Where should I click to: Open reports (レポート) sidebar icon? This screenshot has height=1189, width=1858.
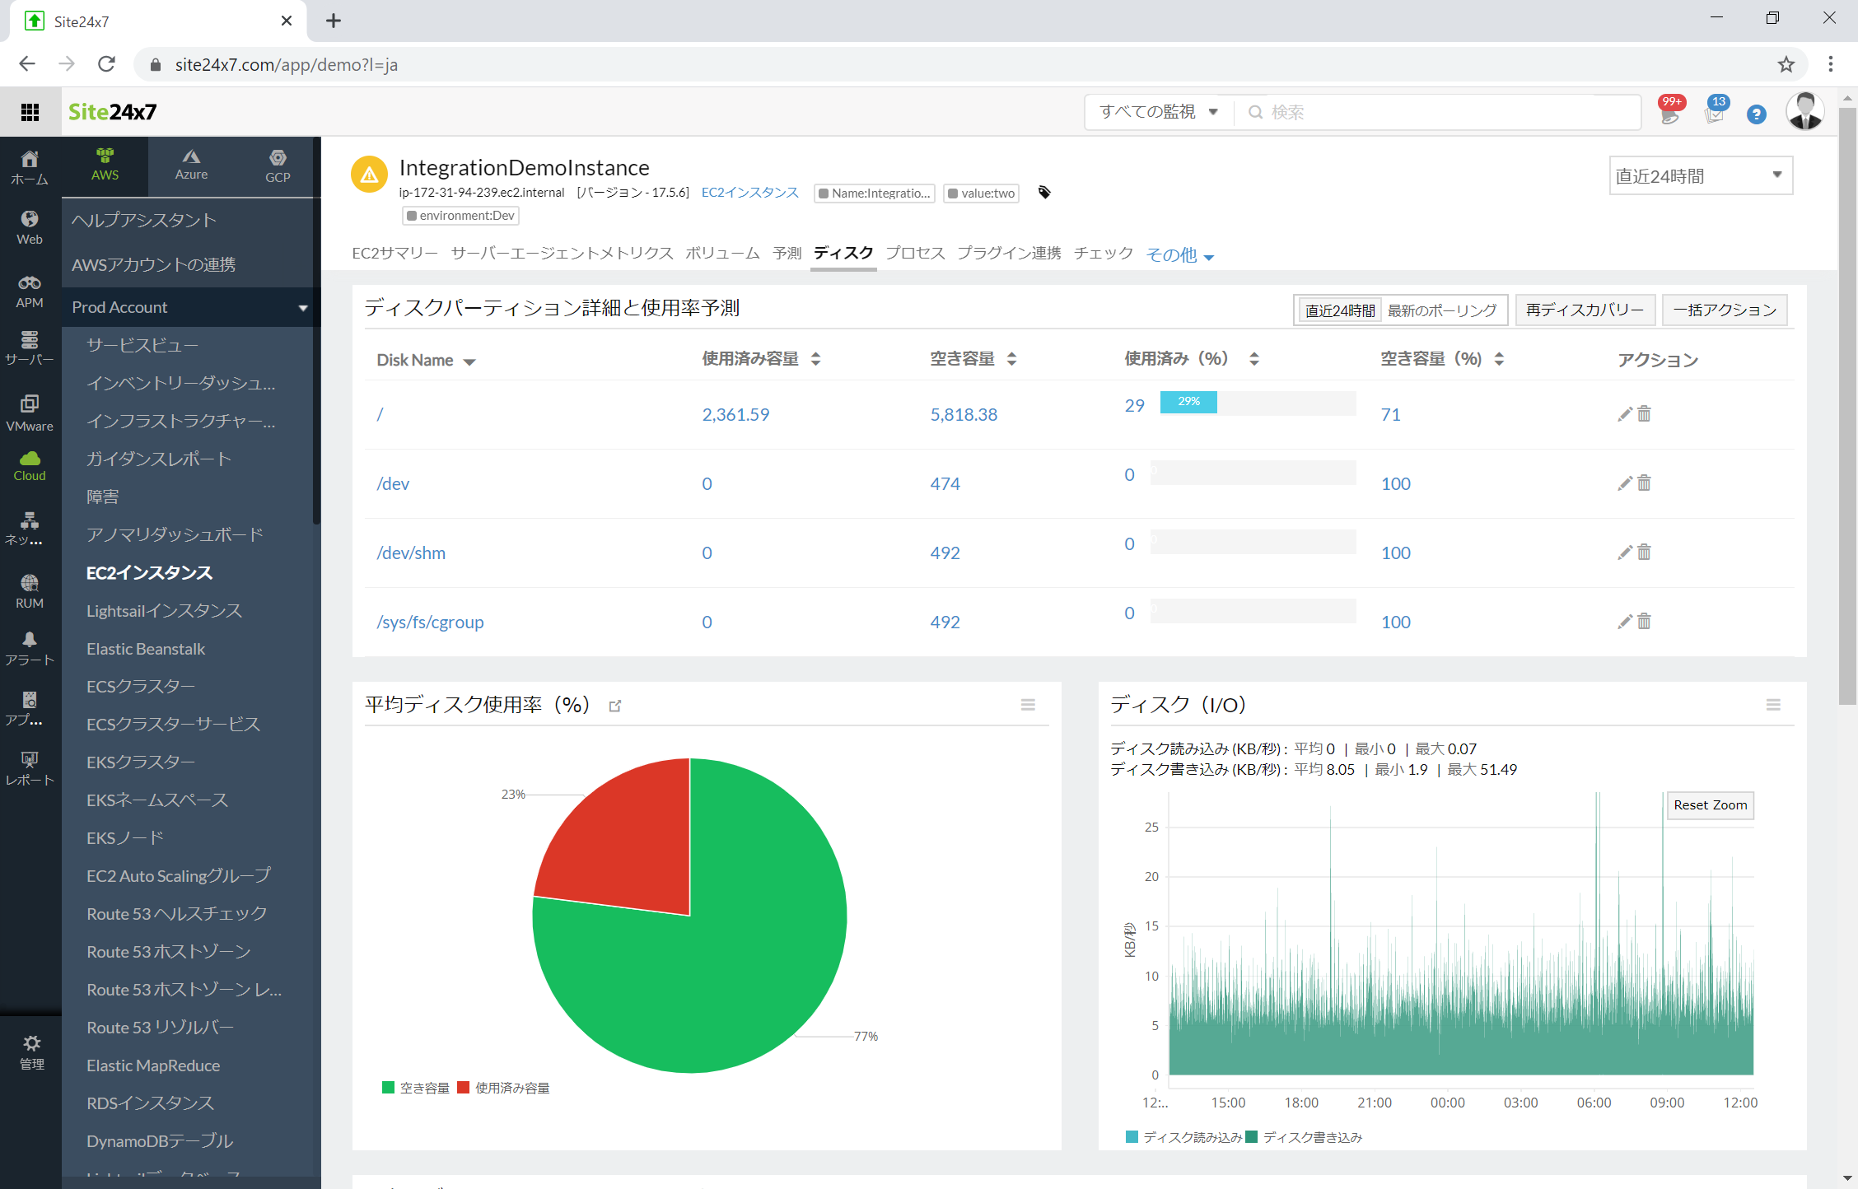pos(30,768)
